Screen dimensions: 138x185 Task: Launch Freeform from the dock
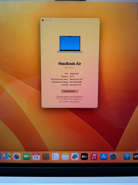click(75, 156)
